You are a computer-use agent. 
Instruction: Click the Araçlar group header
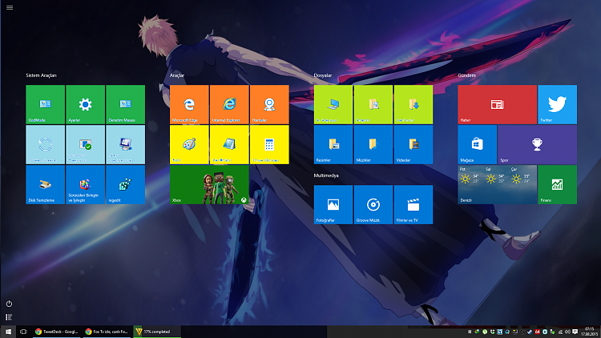(177, 75)
